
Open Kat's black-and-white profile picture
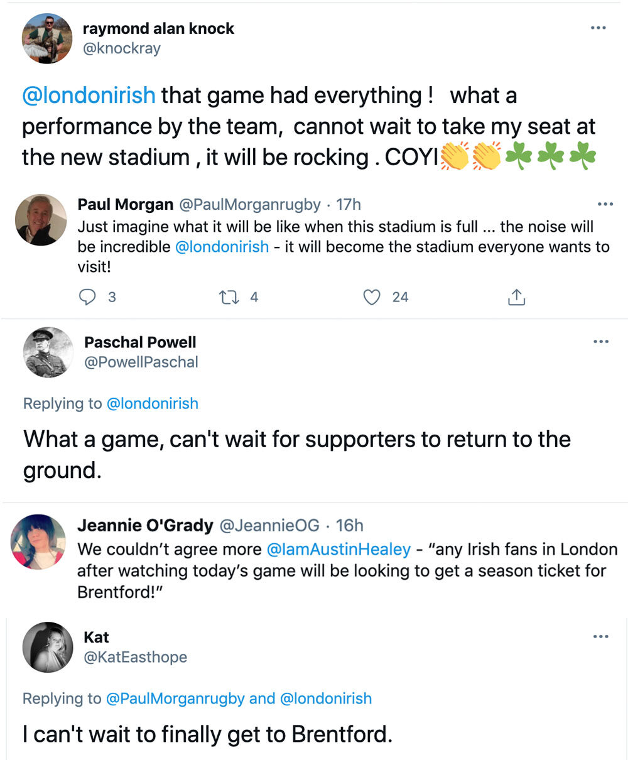[x=48, y=648]
